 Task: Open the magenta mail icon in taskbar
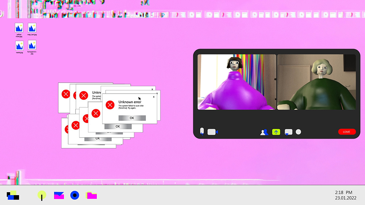tap(59, 196)
